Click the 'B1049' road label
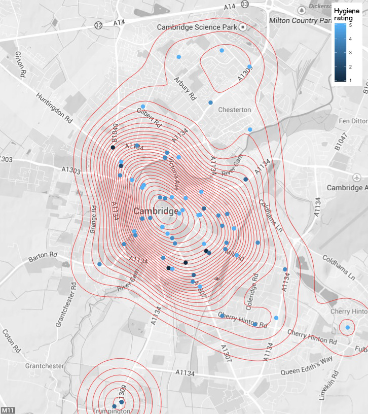Screen dimensions: 368x414 [115, 133]
